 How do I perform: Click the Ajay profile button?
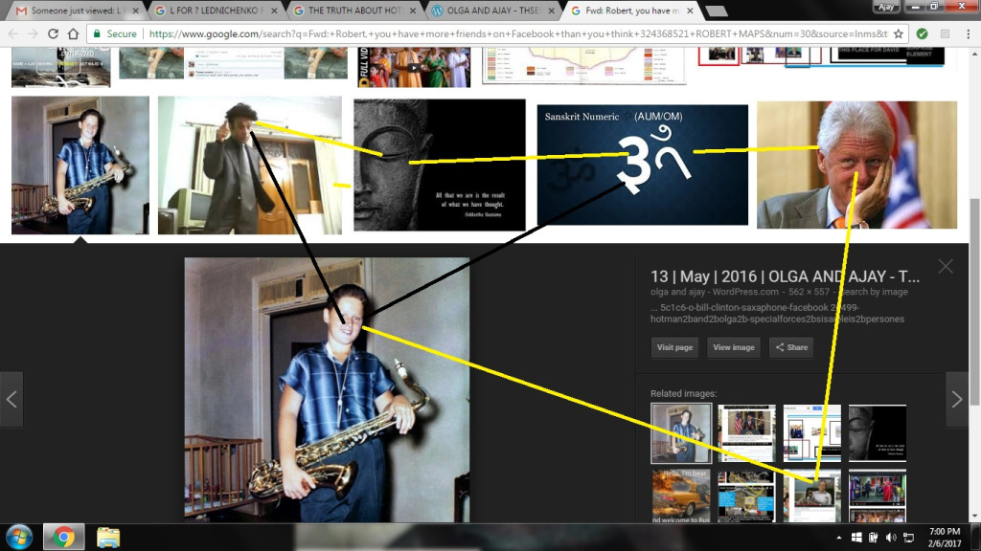[x=886, y=7]
